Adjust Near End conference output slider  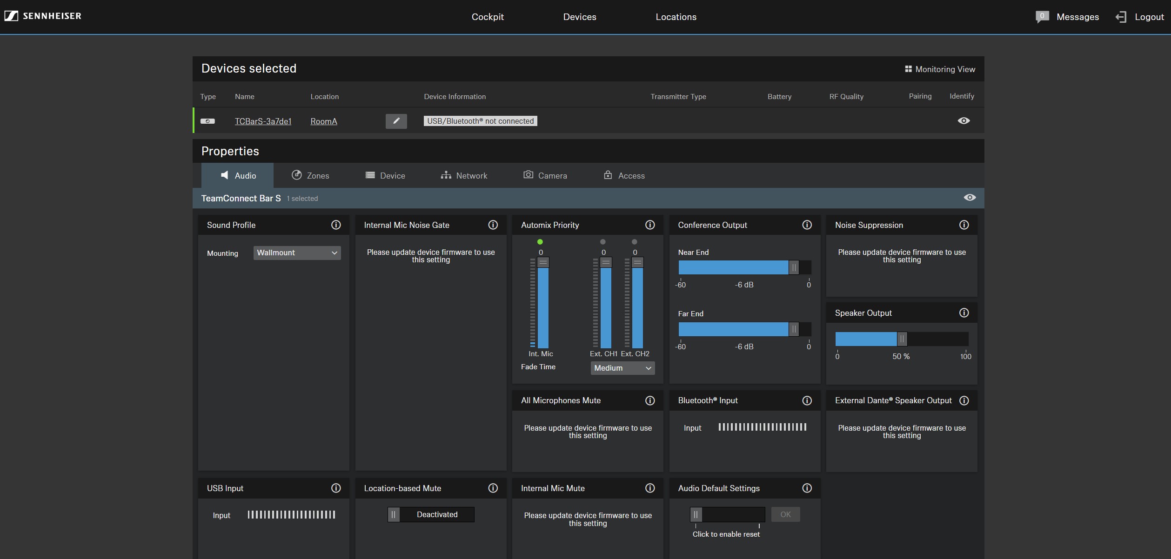(x=744, y=267)
